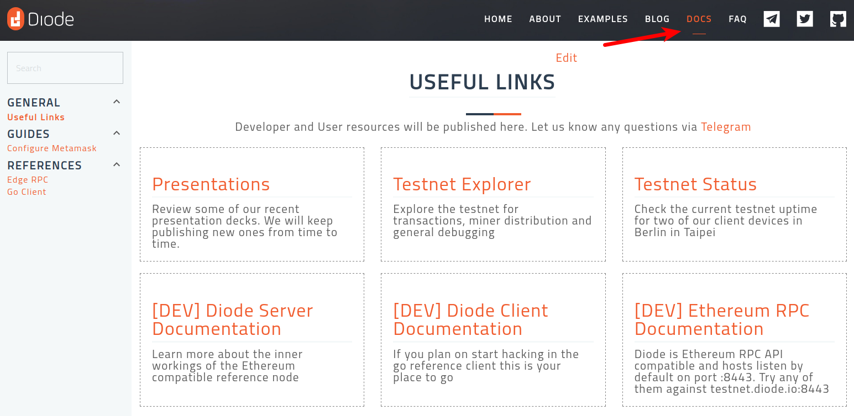Collapse the GUIDES sidebar section
The height and width of the screenshot is (416, 854).
click(x=117, y=134)
